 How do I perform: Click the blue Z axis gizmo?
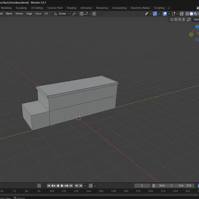click(x=197, y=26)
